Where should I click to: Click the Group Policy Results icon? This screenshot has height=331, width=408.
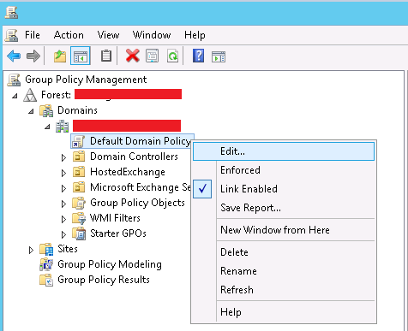tap(46, 280)
